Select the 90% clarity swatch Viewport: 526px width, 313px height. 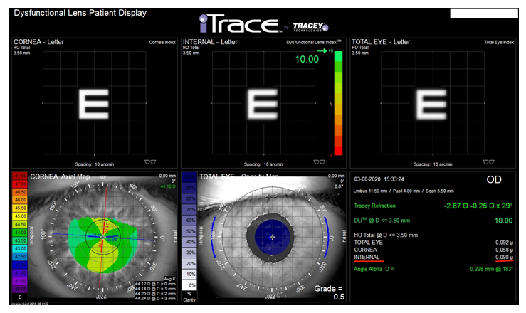pyautogui.click(x=189, y=188)
